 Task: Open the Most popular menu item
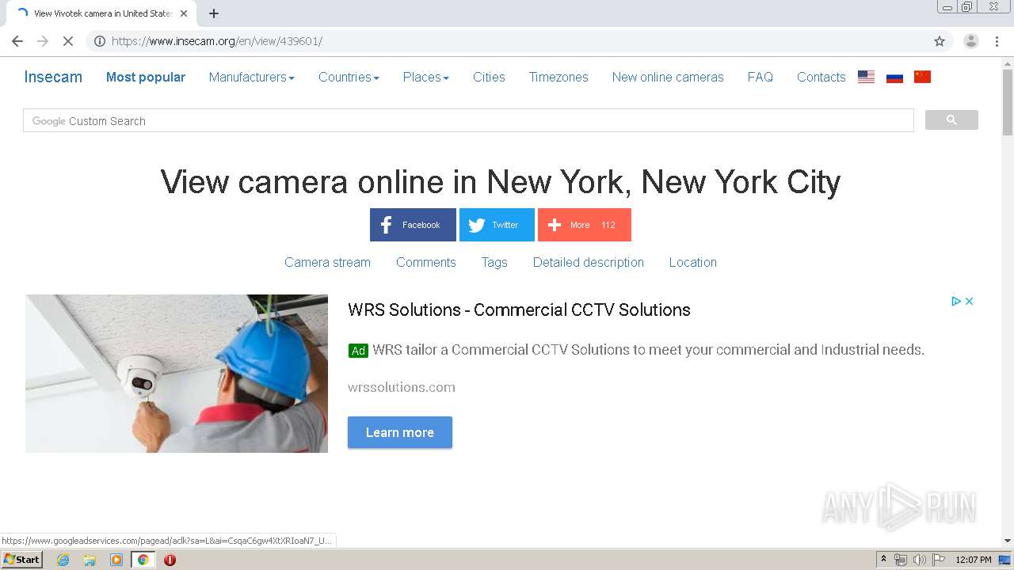pos(146,77)
